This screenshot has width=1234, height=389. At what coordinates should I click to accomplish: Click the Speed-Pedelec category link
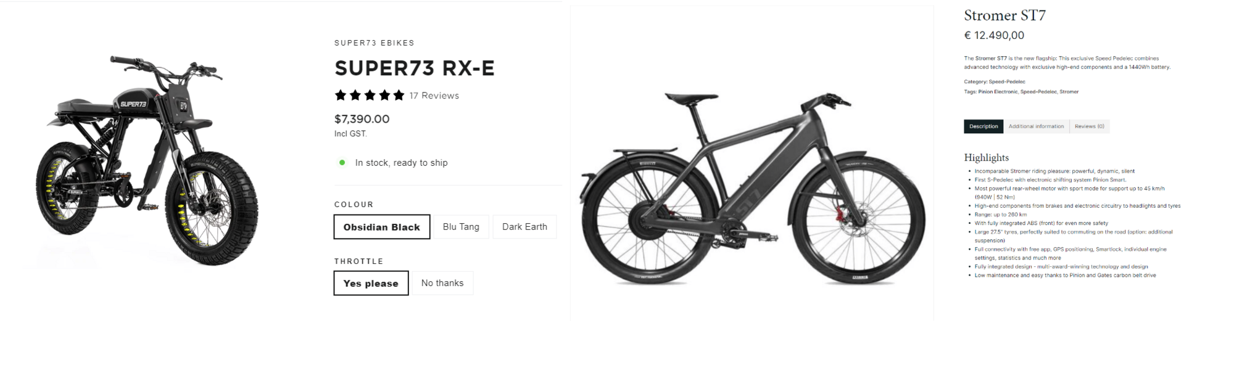pos(1007,82)
